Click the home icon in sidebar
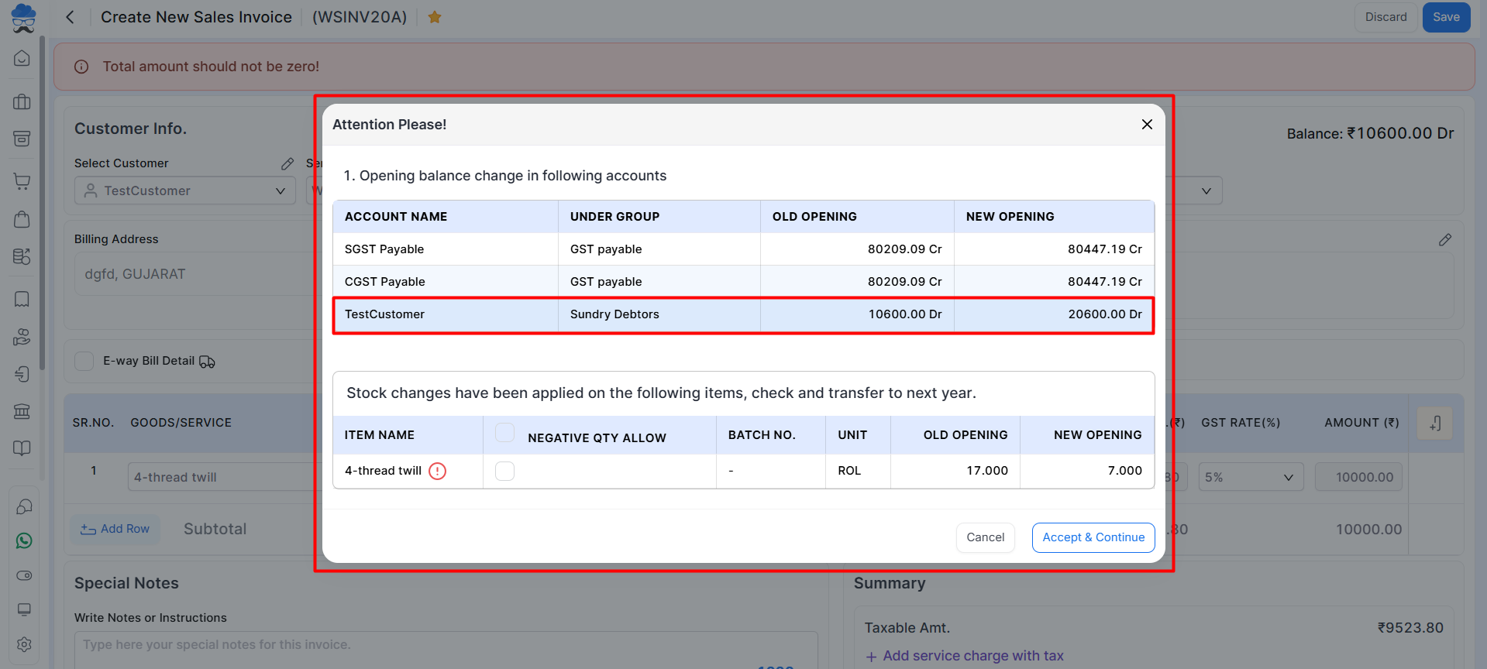 click(x=22, y=59)
